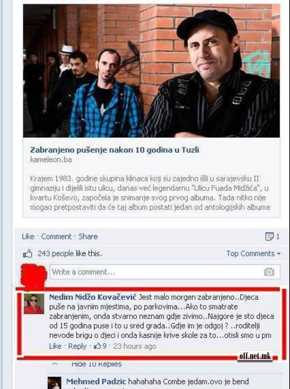Image resolution: width=290 pixels, height=389 pixels.
Task: Reply to Nedim Nidžo Kovačević's comment
Action: pos(77,346)
